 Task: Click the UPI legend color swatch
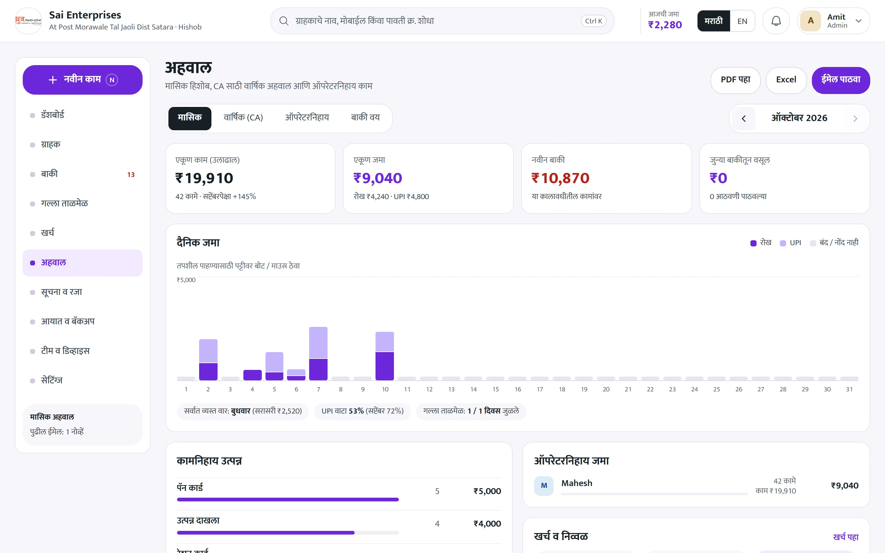click(x=783, y=243)
